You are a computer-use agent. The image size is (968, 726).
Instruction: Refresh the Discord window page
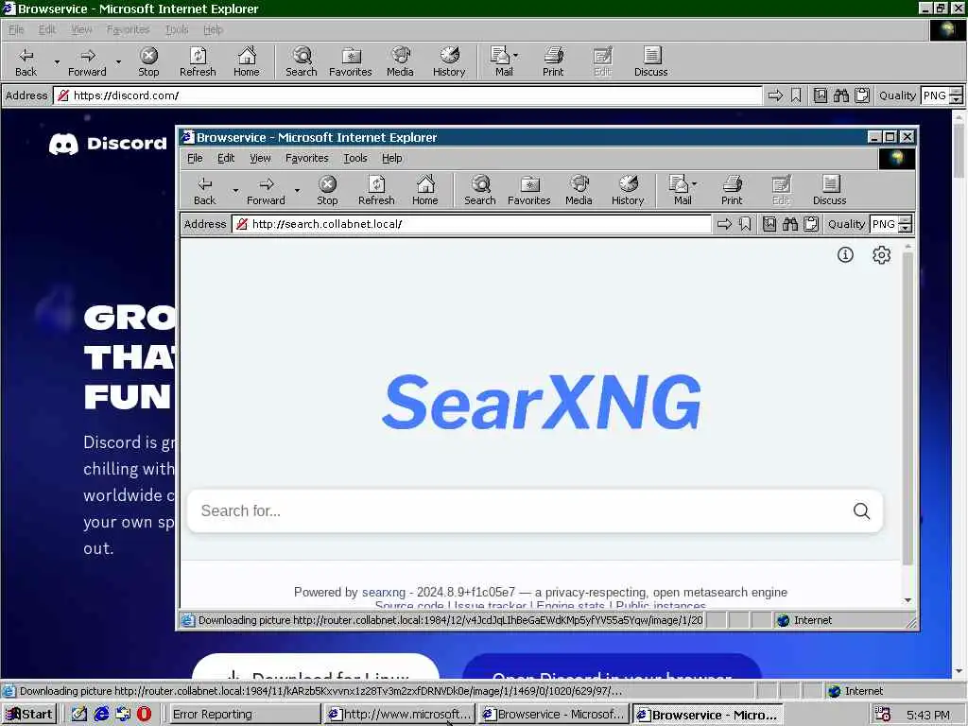tap(198, 62)
